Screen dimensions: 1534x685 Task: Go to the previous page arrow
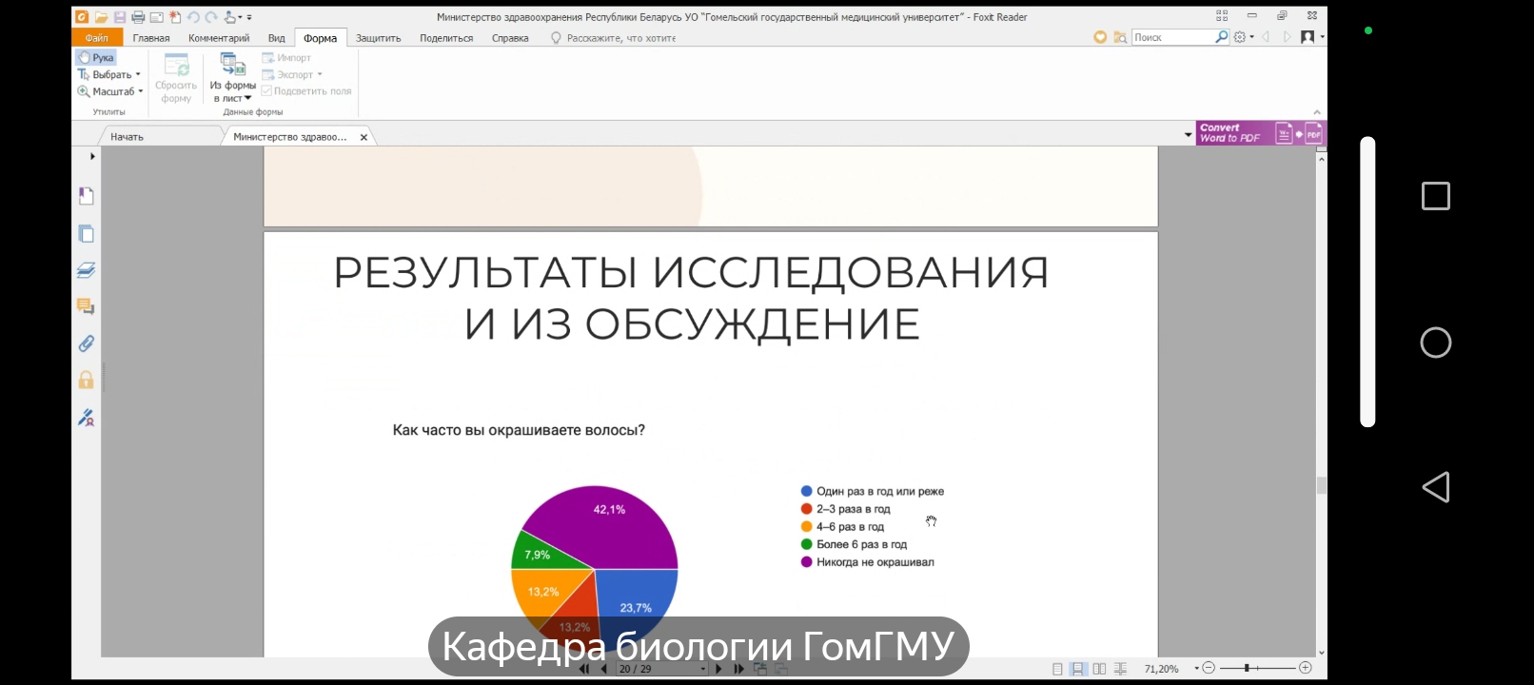click(x=603, y=669)
